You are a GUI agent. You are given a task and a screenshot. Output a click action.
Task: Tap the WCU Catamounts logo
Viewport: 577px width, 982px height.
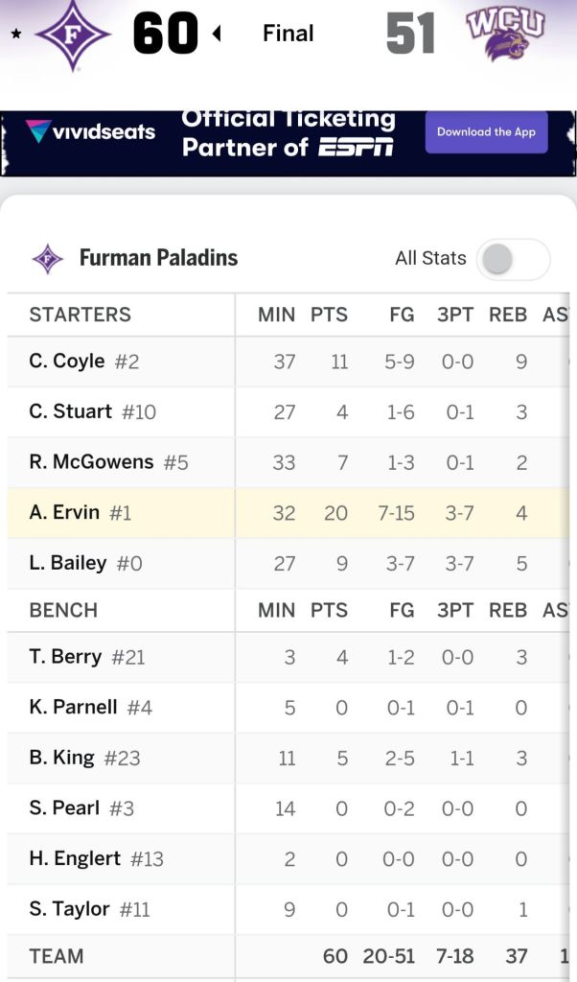click(x=505, y=35)
